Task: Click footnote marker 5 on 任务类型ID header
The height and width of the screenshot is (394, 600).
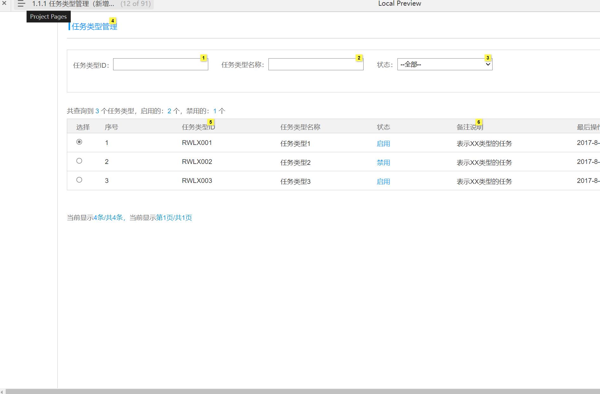Action: tap(211, 122)
